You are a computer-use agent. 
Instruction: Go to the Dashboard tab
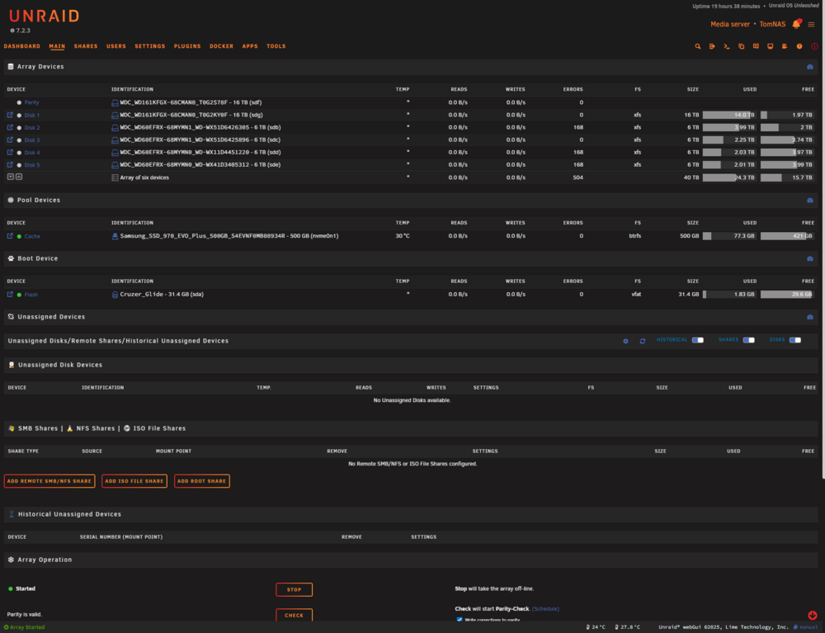(22, 46)
